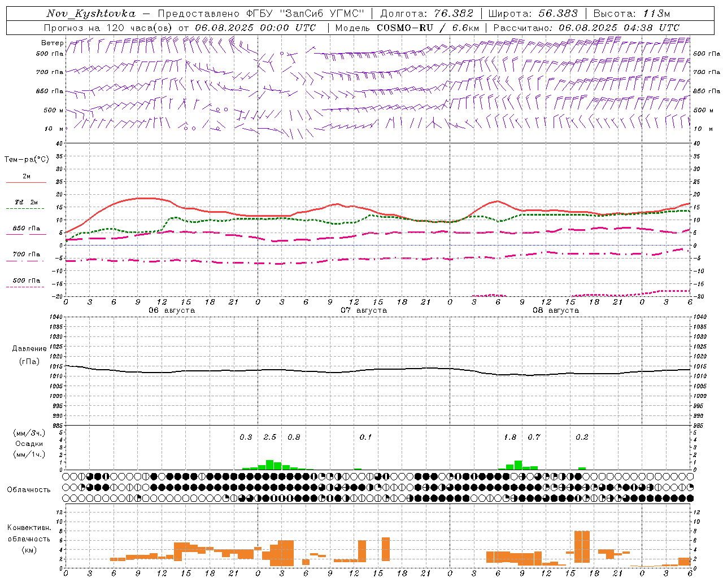Viewport: 723px width, 578px height.
Task: Click the precipitation value '0.7'
Action: (x=534, y=437)
